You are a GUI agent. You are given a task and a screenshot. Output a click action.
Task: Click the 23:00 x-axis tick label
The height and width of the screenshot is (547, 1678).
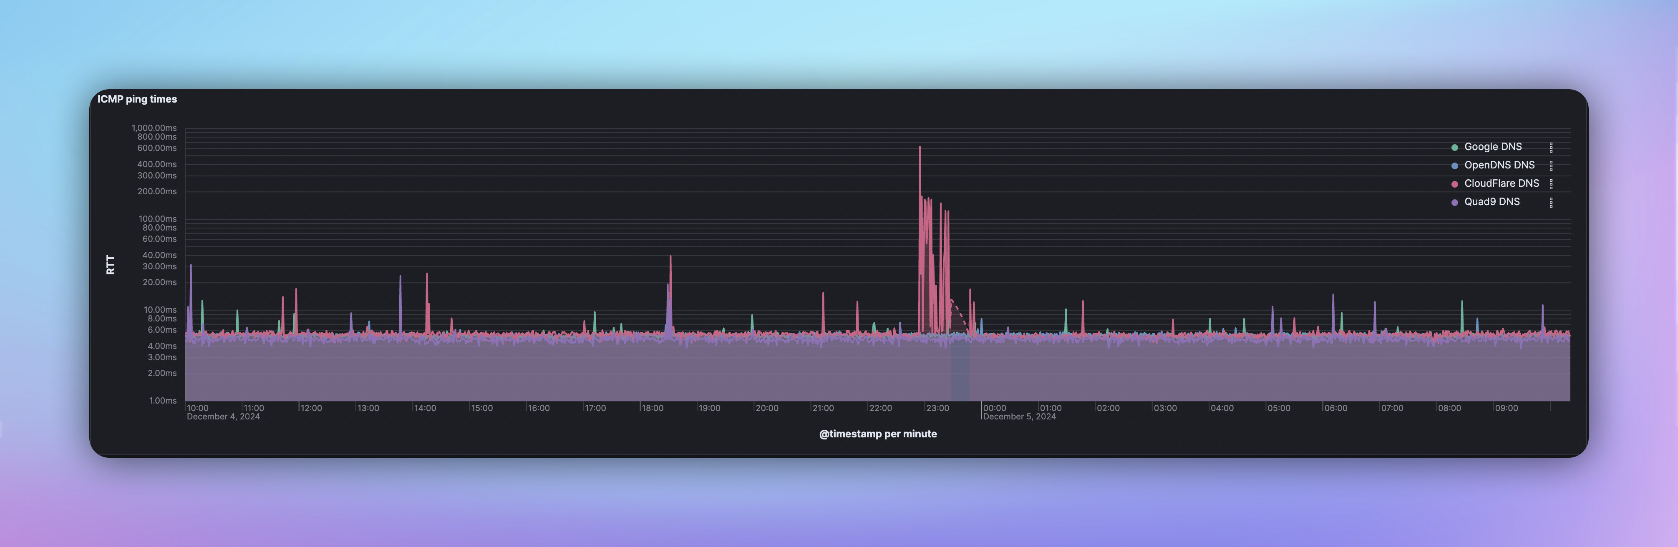pos(937,408)
